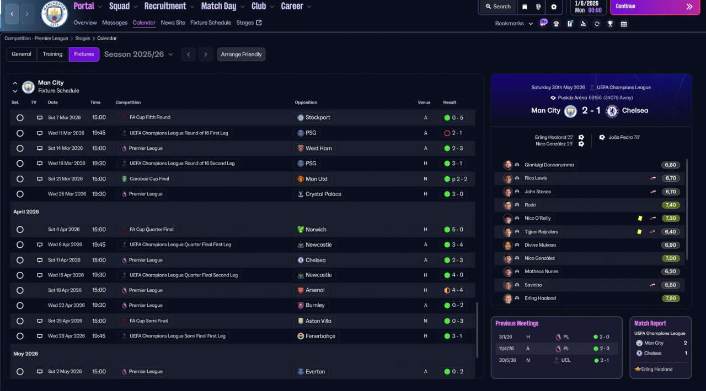Viewport: 706px width, 391px height.
Task: Open external link icon beside Stages
Action: (259, 23)
